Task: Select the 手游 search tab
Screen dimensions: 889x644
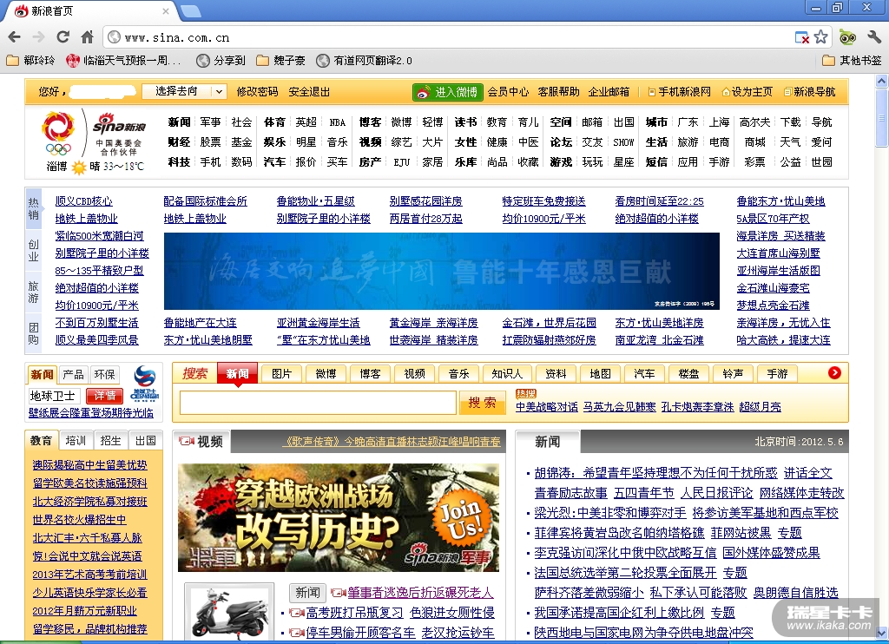Action: point(777,374)
